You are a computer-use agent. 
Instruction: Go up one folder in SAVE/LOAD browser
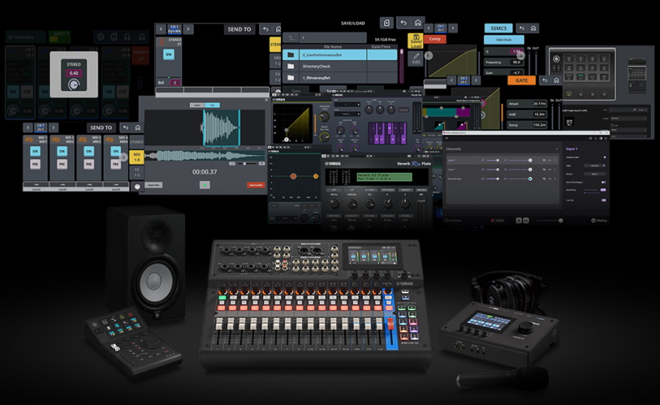291,38
